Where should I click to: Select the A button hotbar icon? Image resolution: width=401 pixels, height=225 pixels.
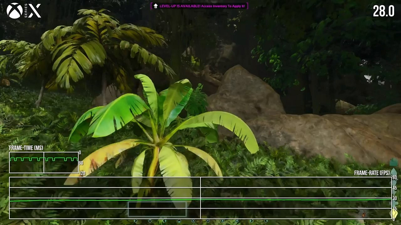(237, 221)
